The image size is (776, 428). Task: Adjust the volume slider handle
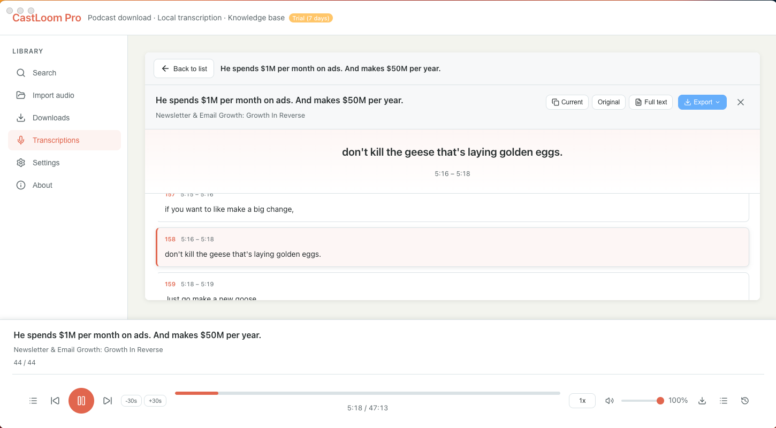[660, 401]
